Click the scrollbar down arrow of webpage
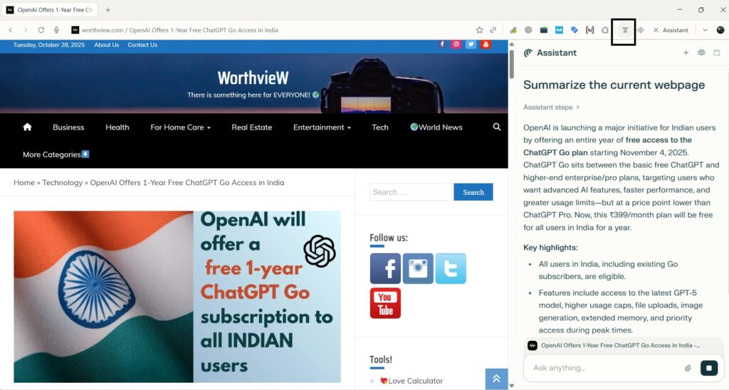Image resolution: width=729 pixels, height=390 pixels. click(x=511, y=385)
